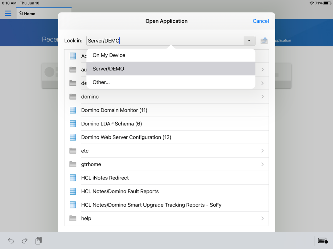Select the domino folder icon
This screenshot has height=249, width=333.
pyautogui.click(x=73, y=97)
